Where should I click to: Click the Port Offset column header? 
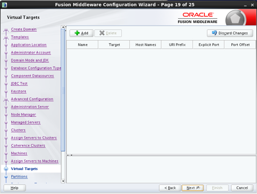(x=240, y=44)
